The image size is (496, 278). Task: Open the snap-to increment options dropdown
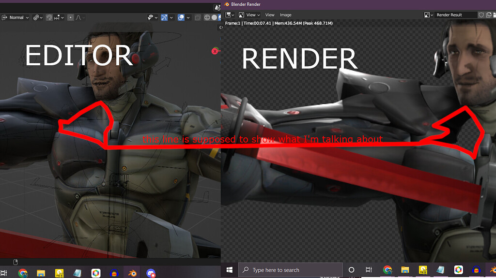(x=59, y=18)
